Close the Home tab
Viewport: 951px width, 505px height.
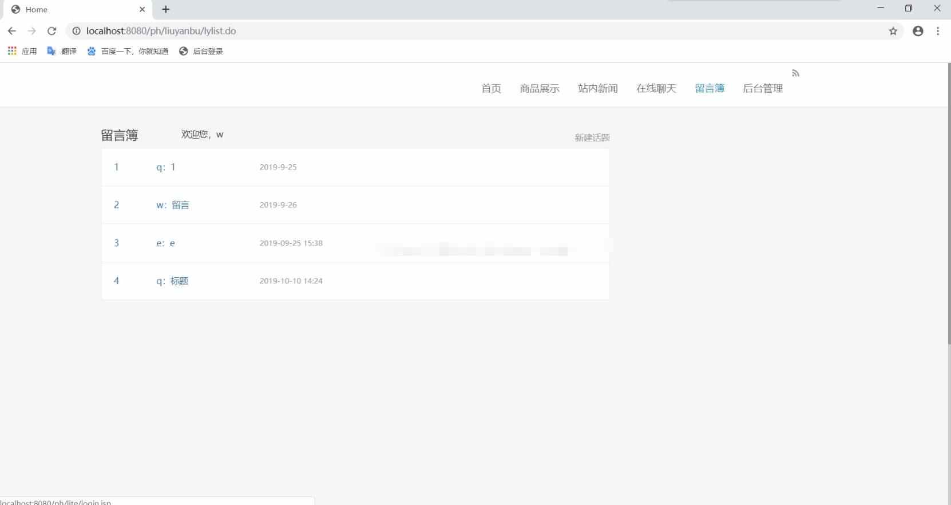tap(142, 9)
